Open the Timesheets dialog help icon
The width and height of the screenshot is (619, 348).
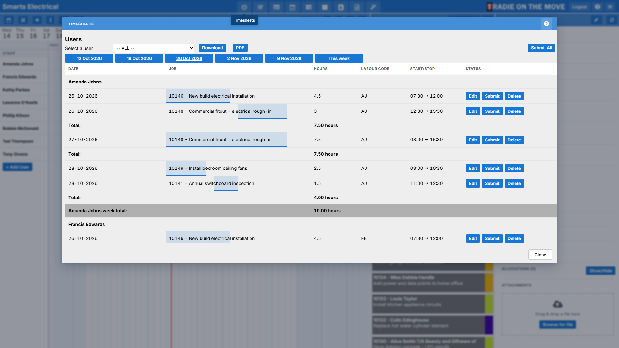pyautogui.click(x=546, y=24)
